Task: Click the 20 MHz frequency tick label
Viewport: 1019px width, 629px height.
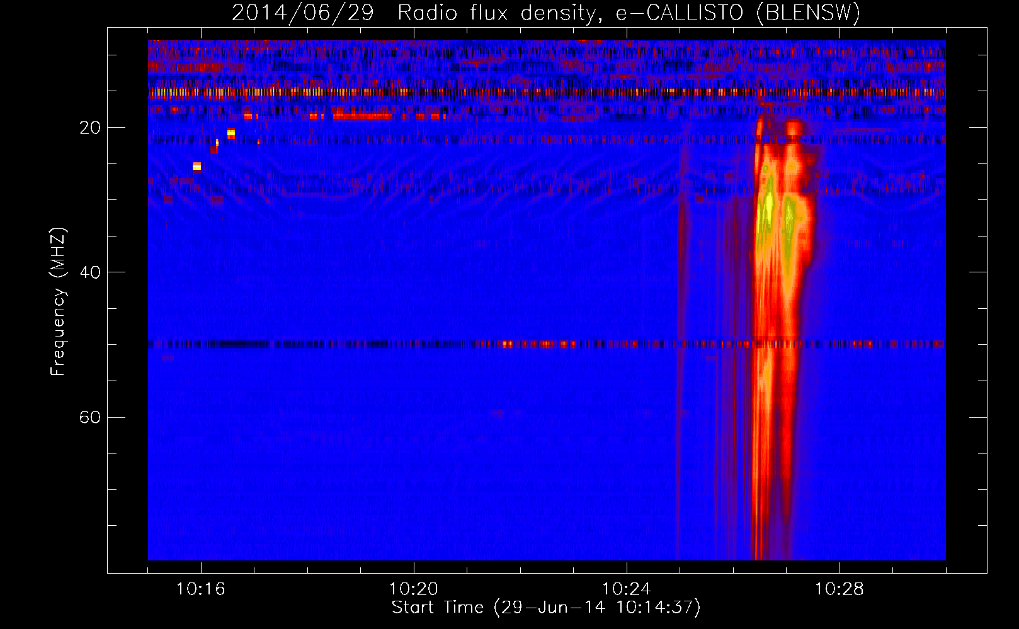Action: tap(89, 128)
